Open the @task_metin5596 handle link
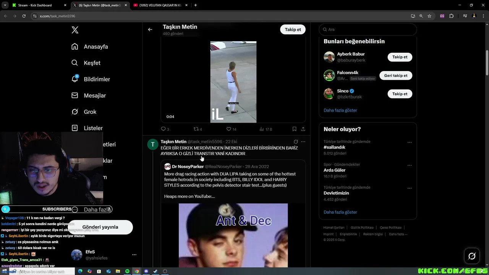Screen dimensions: 489x275 coord(205,142)
